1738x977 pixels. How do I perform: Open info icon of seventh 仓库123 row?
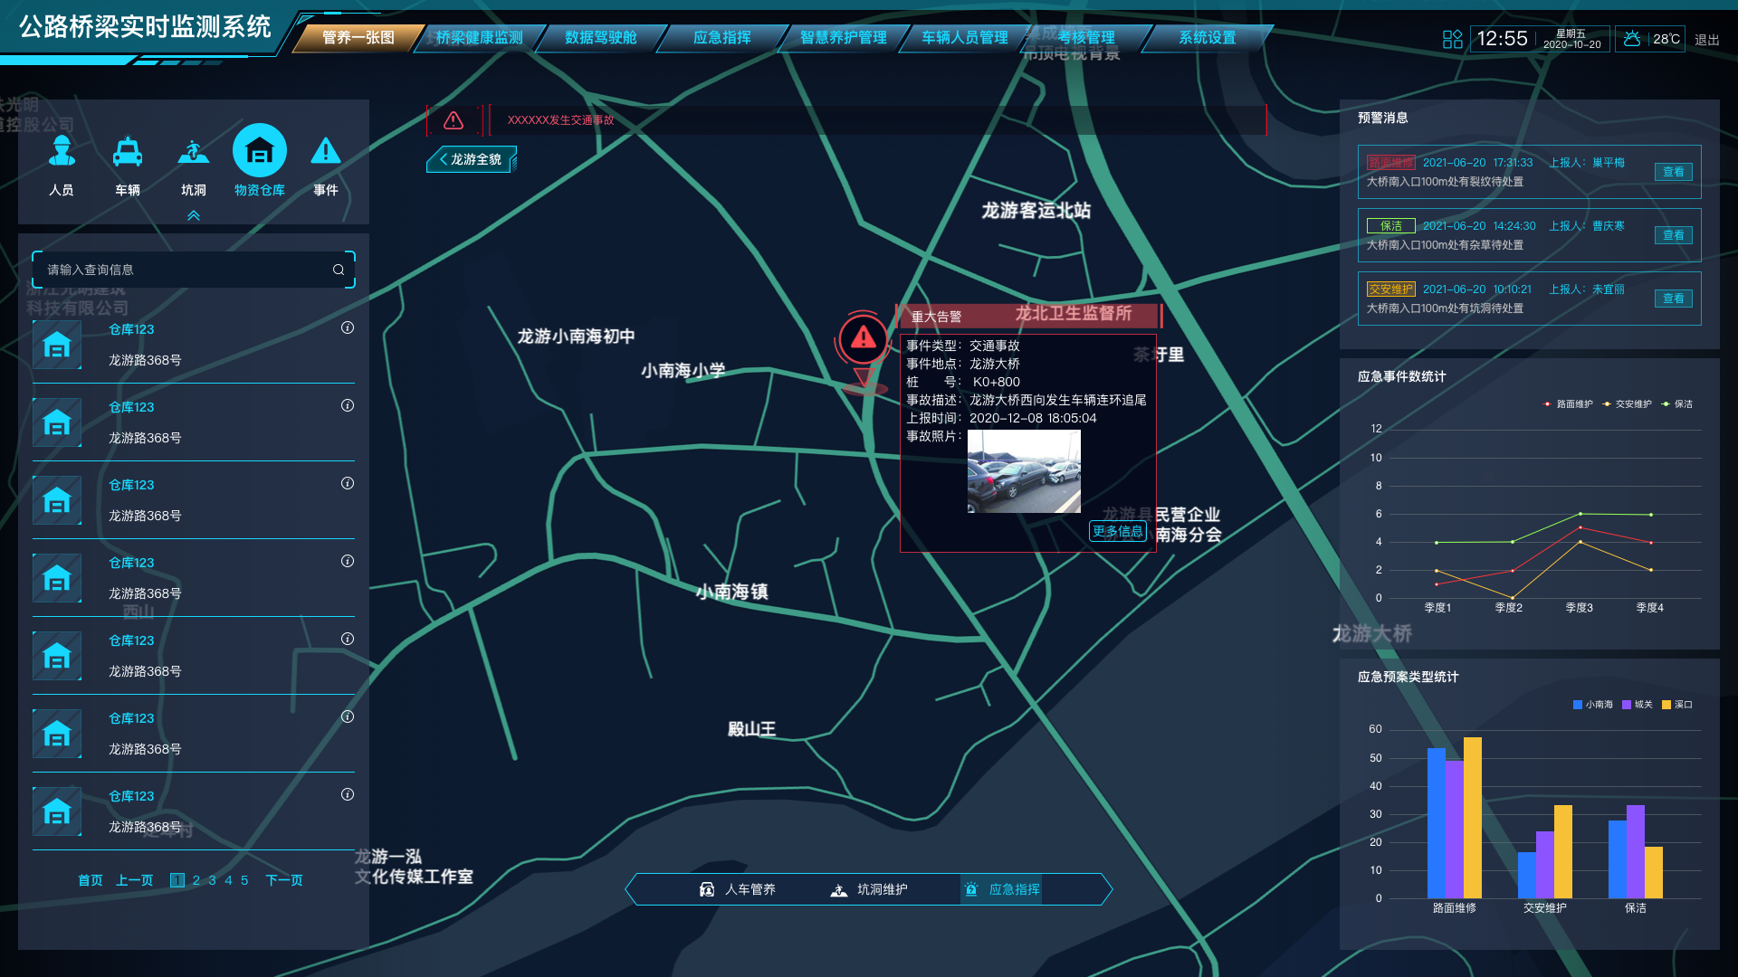tap(348, 795)
